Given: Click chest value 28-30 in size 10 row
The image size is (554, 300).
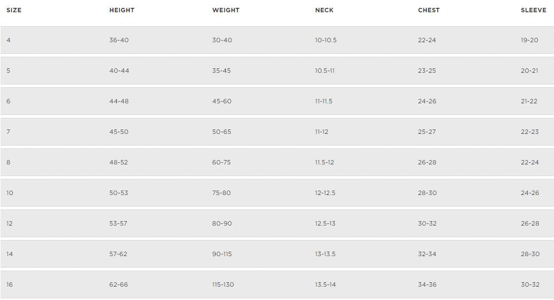Looking at the screenshot, I should 427,193.
